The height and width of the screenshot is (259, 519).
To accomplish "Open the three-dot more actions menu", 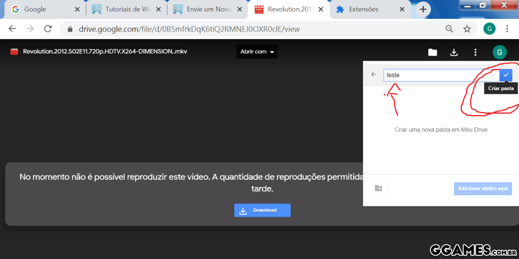I will (x=475, y=52).
